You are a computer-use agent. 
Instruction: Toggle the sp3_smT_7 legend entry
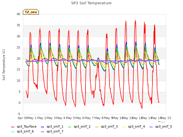pyautogui.click(x=52, y=132)
